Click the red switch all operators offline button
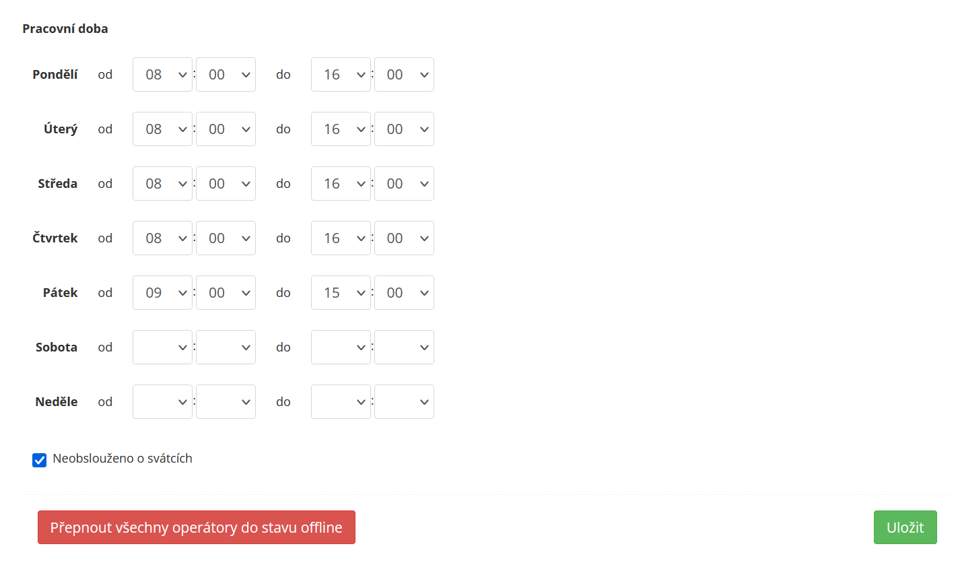Screen dimensions: 958x565 (x=197, y=527)
